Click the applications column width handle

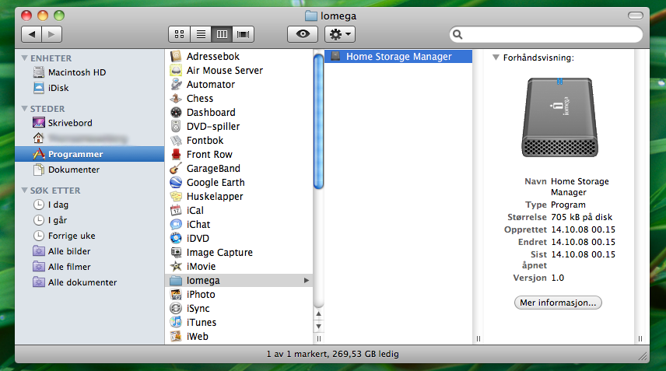[x=318, y=339]
